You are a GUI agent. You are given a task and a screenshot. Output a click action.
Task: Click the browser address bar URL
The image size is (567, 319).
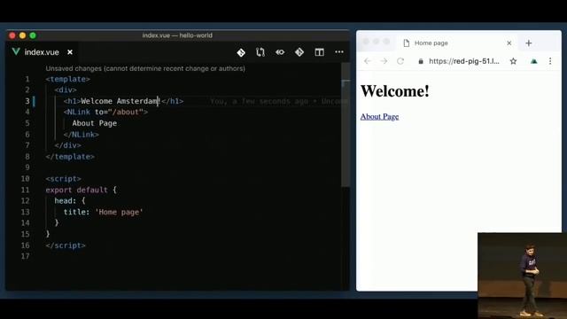464,61
